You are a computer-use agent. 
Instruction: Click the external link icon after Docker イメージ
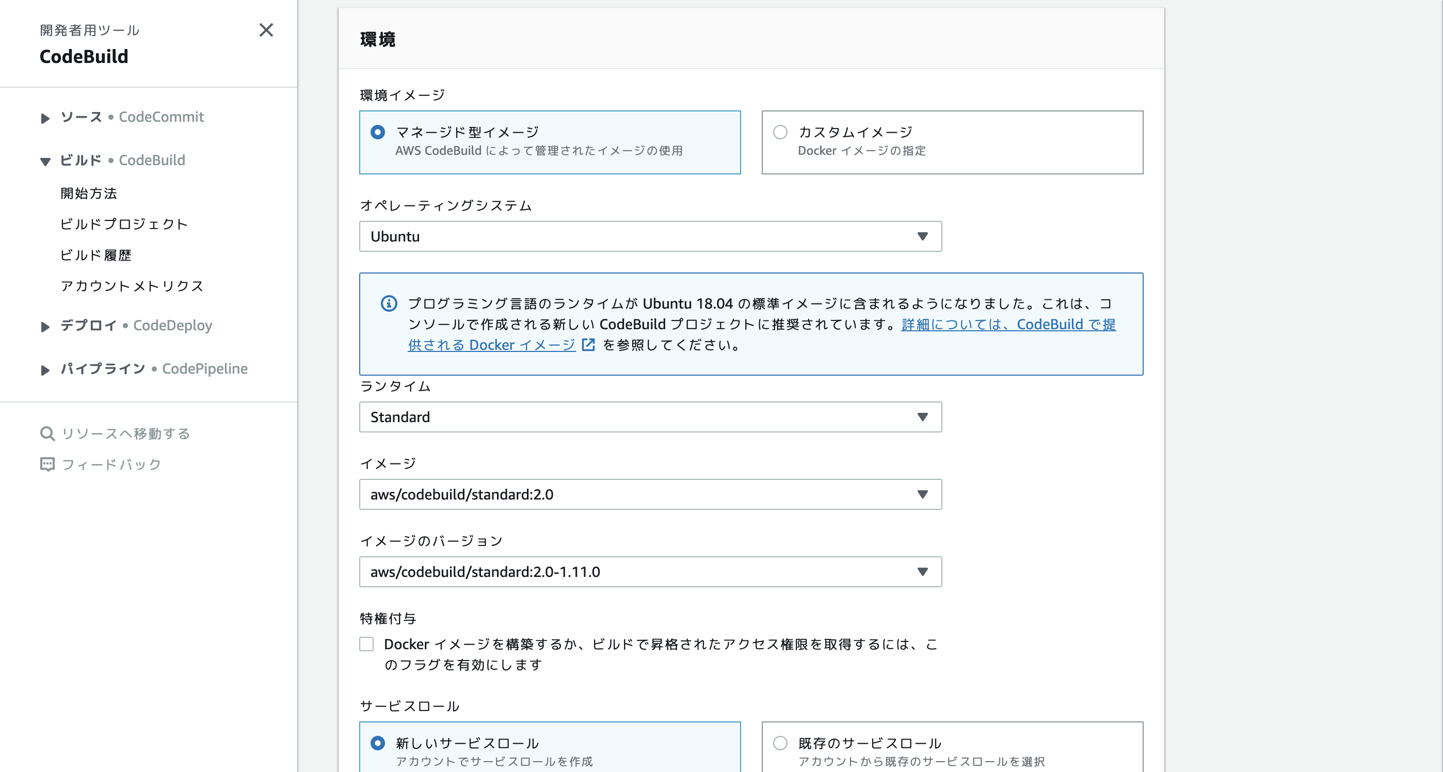pos(588,345)
